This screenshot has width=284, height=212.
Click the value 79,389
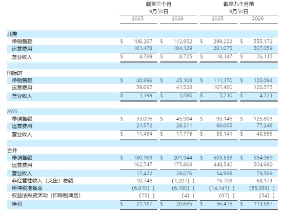(264, 174)
